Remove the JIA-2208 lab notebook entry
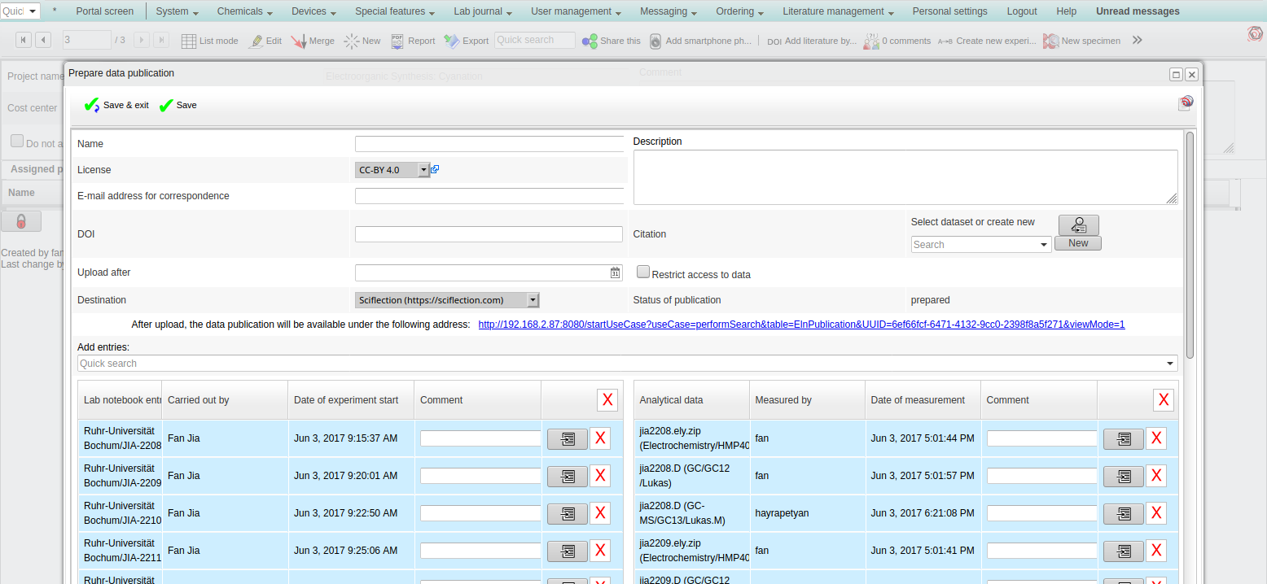Viewport: 1267px width, 584px height. (x=600, y=438)
